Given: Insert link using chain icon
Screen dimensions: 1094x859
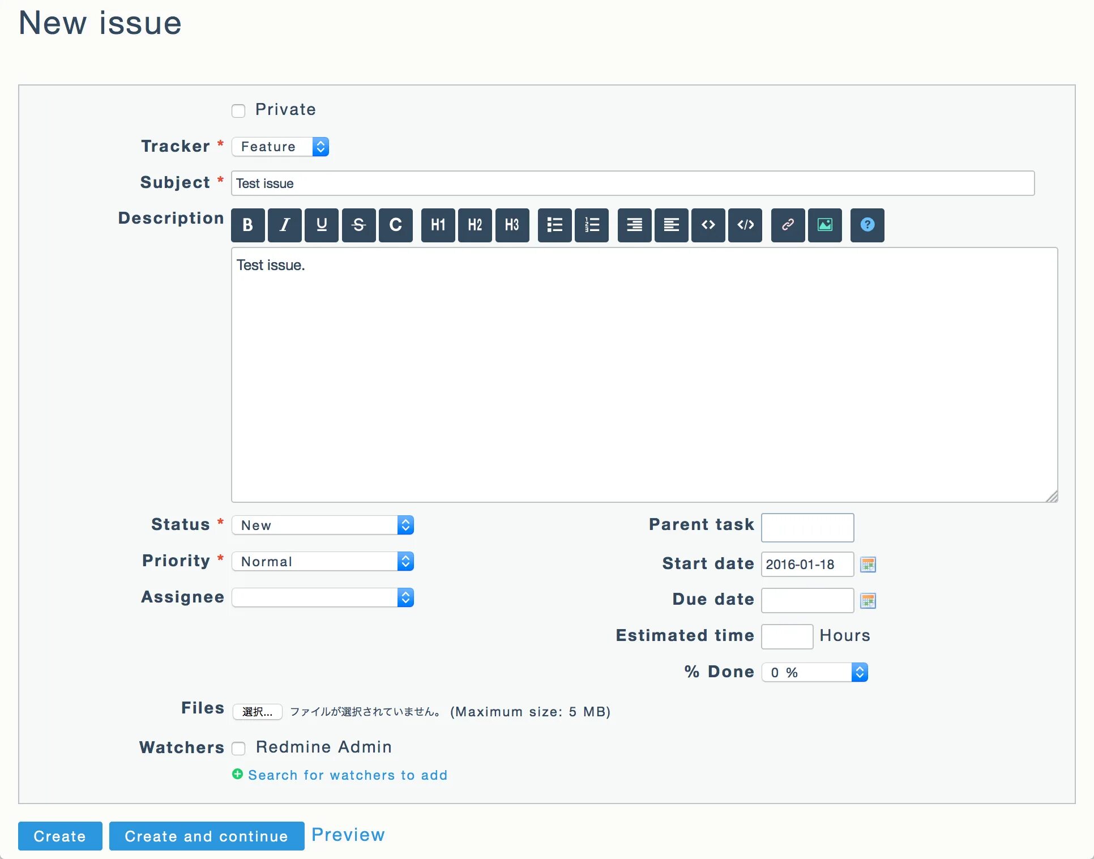Looking at the screenshot, I should (787, 225).
